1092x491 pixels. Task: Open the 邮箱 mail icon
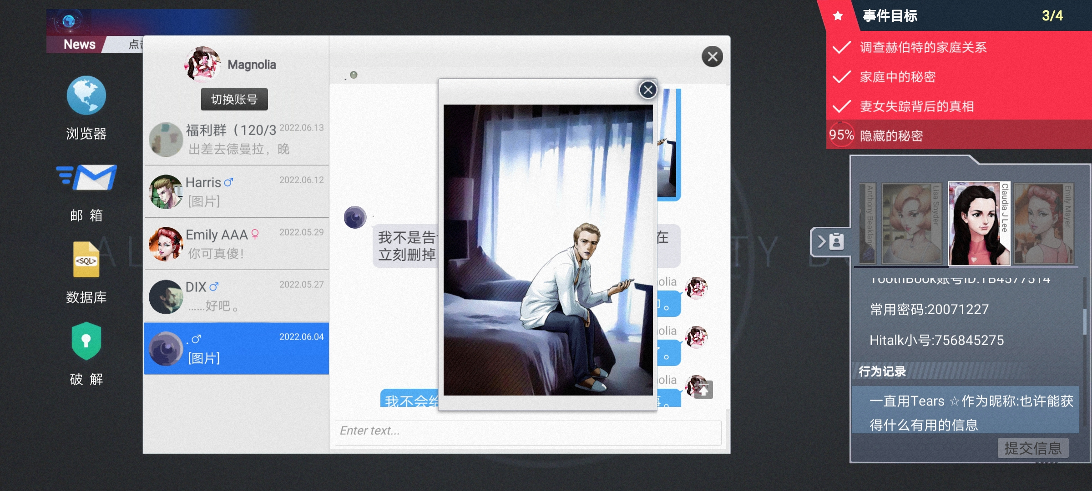click(x=86, y=177)
